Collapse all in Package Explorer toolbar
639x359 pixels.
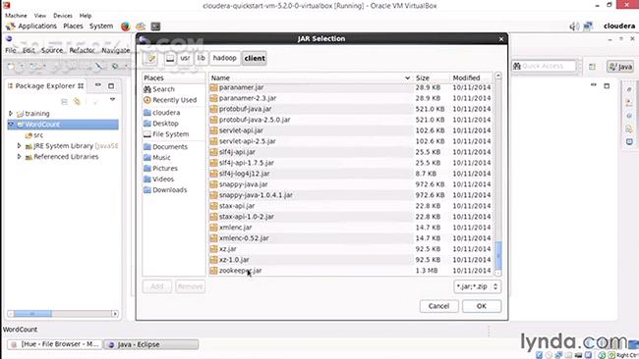click(64, 101)
